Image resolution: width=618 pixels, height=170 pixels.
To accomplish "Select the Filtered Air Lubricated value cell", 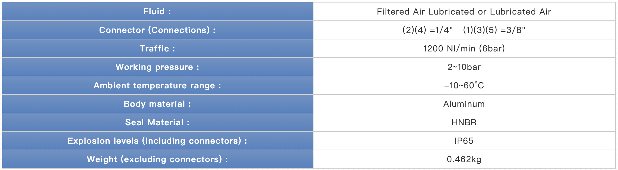I will pos(464,11).
